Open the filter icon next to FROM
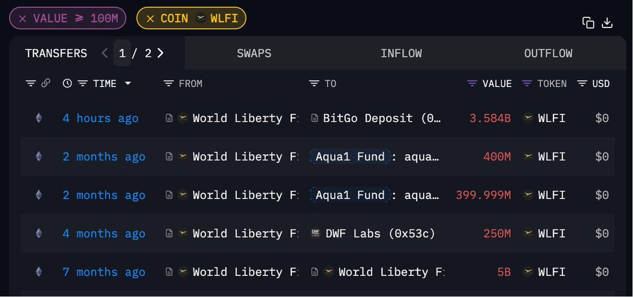The image size is (633, 297). click(169, 83)
